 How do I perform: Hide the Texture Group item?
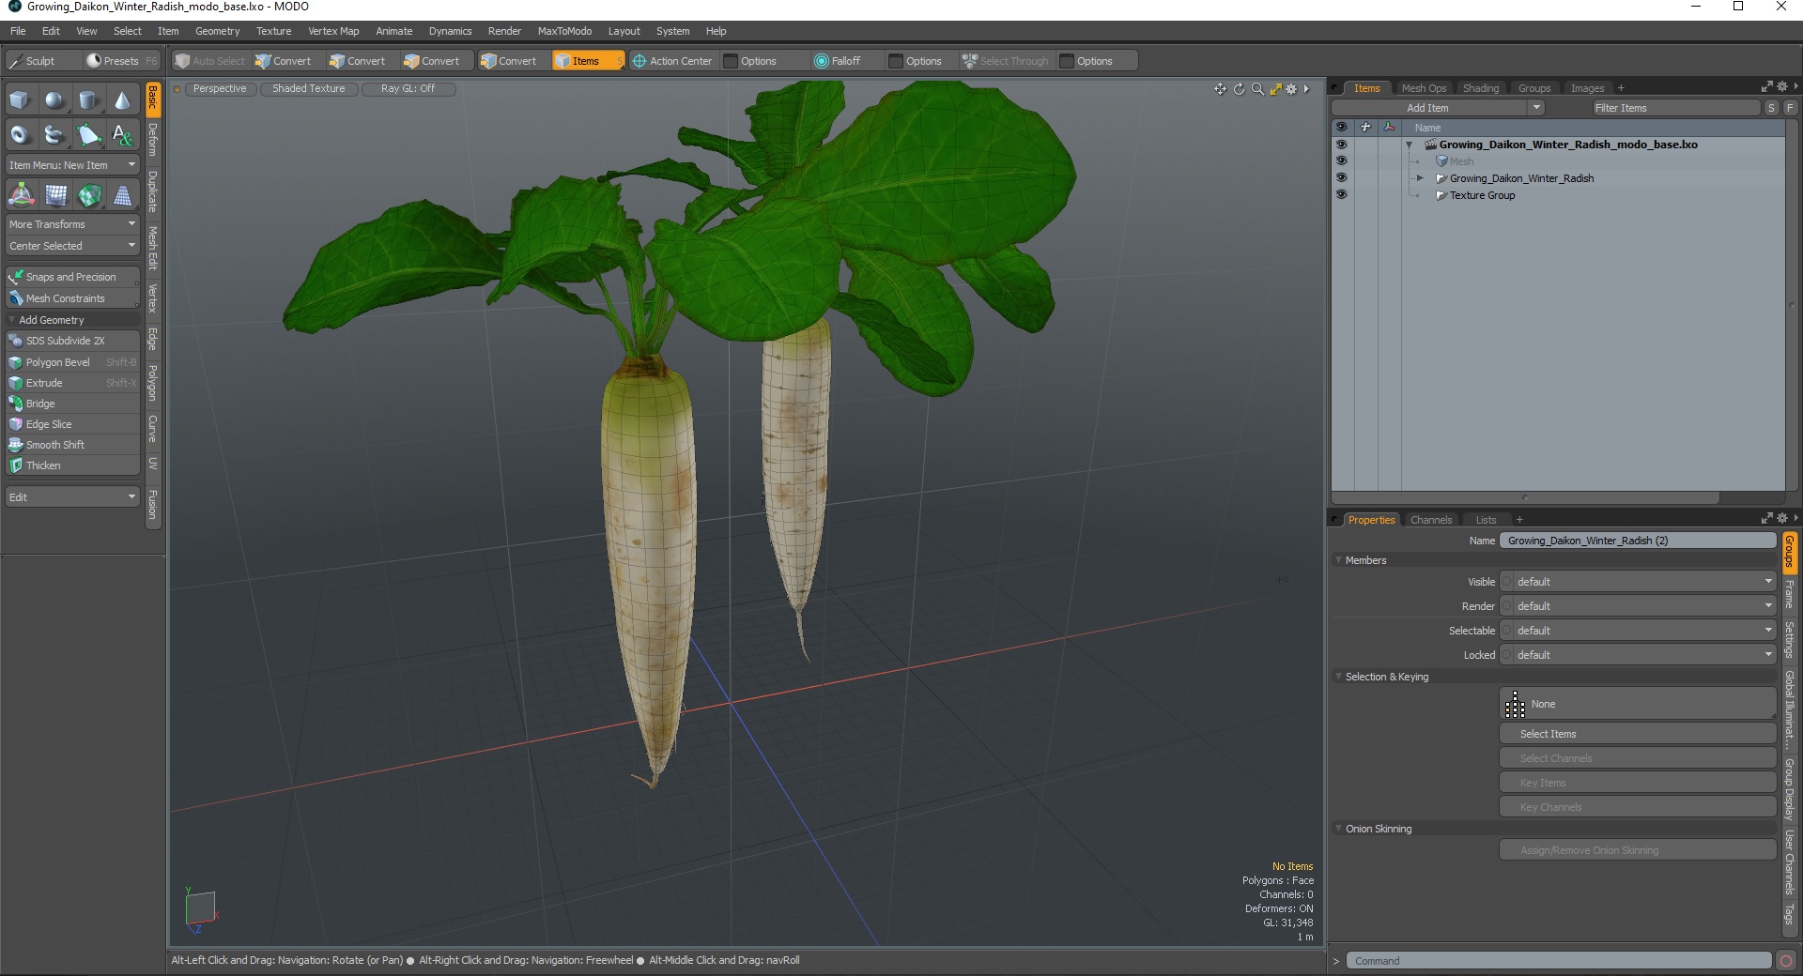[x=1341, y=195]
